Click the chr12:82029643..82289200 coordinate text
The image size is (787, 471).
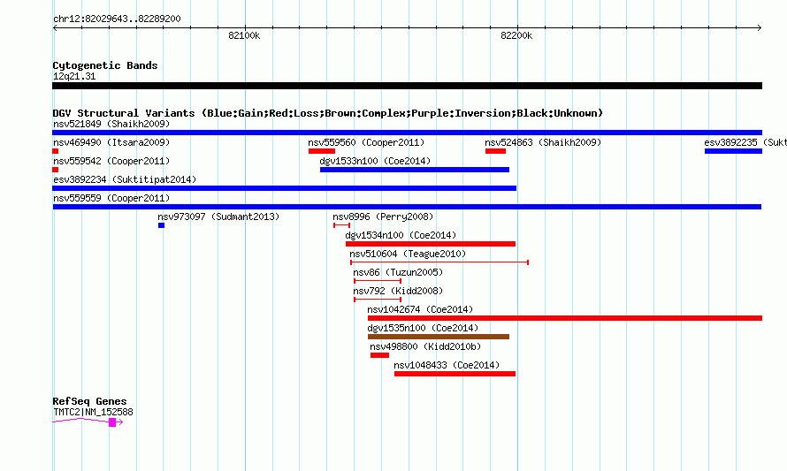[x=117, y=19]
